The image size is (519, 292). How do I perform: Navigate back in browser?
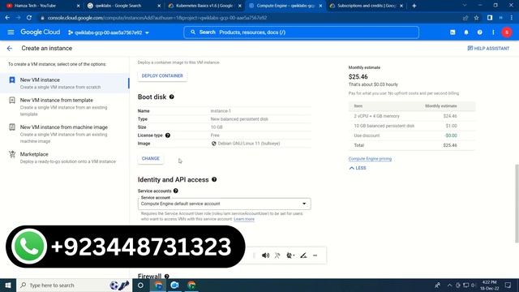(7, 18)
